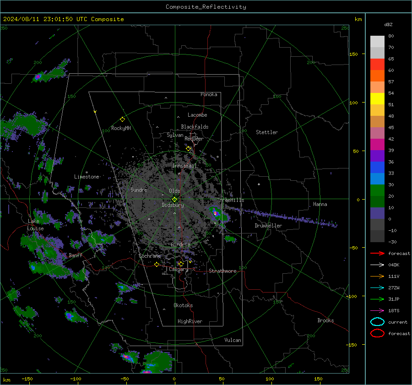Click the green 30 dBZ color swatch
Screen dimensions: 412x385
point(377,190)
